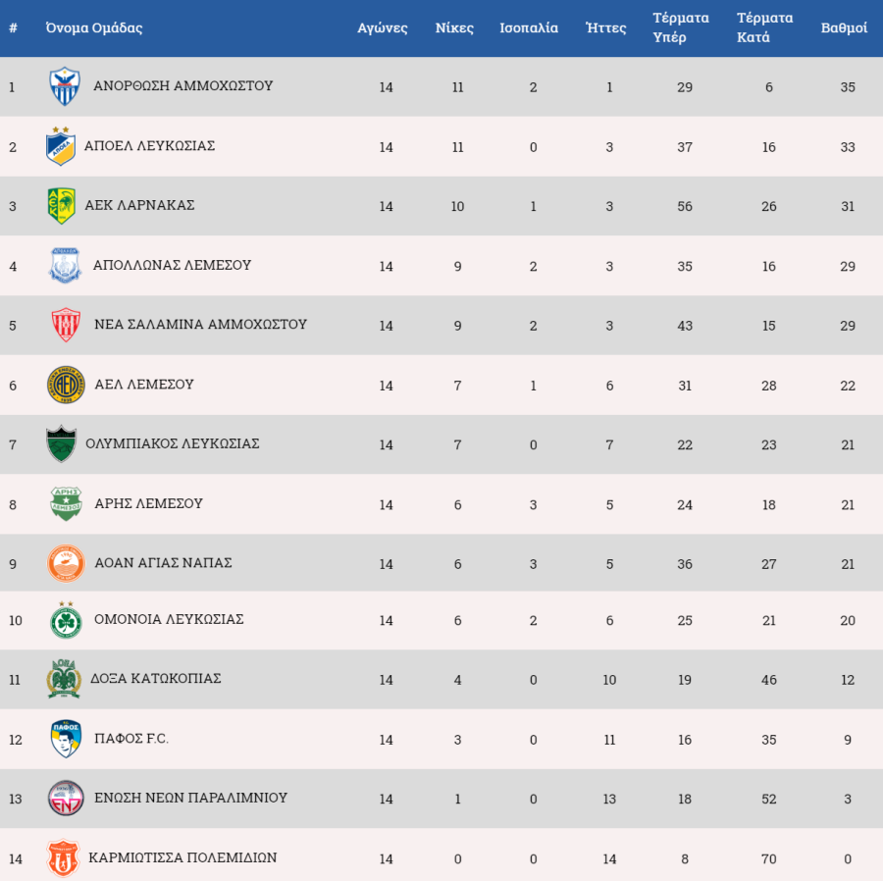
Task: Click the APOEL Lefkosias yellow-blue crest
Action: [x=61, y=146]
